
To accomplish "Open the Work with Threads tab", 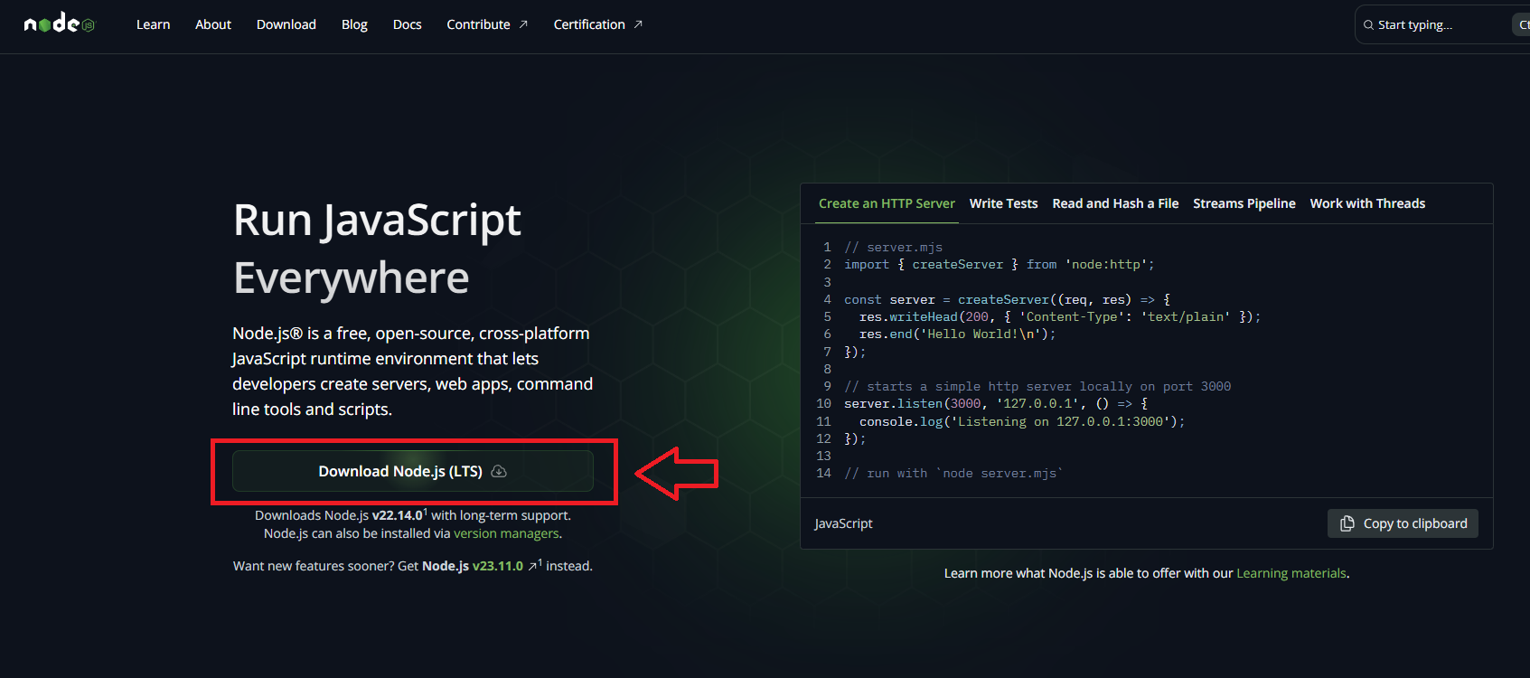I will [1367, 203].
